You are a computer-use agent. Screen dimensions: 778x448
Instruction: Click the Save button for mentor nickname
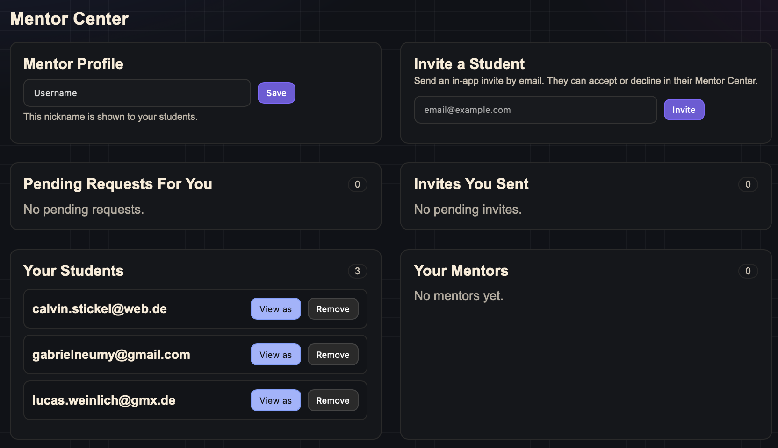[x=276, y=93]
